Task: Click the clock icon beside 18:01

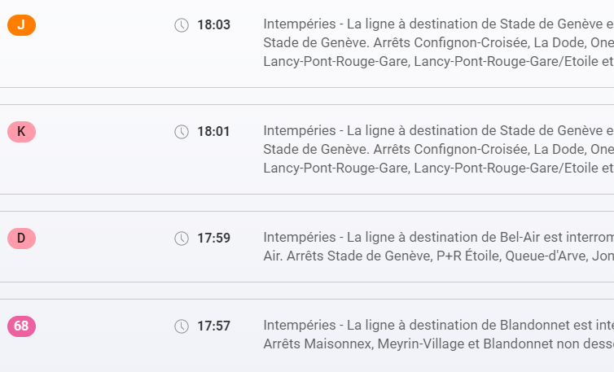Action: click(x=182, y=131)
